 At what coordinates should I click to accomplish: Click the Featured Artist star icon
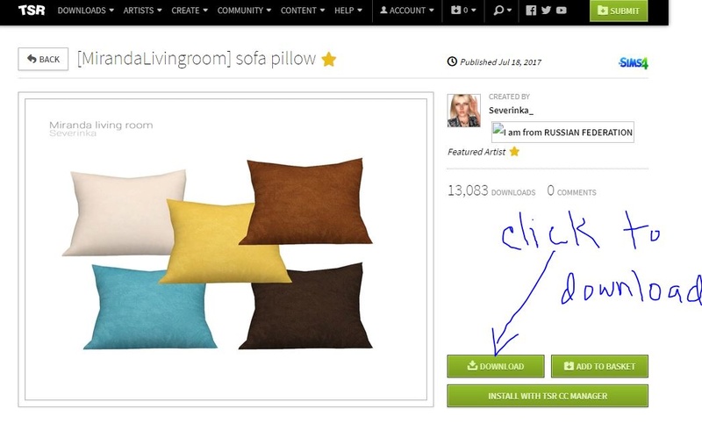coord(514,151)
